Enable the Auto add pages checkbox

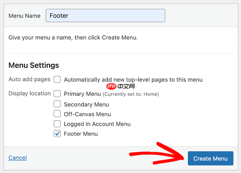(x=57, y=79)
